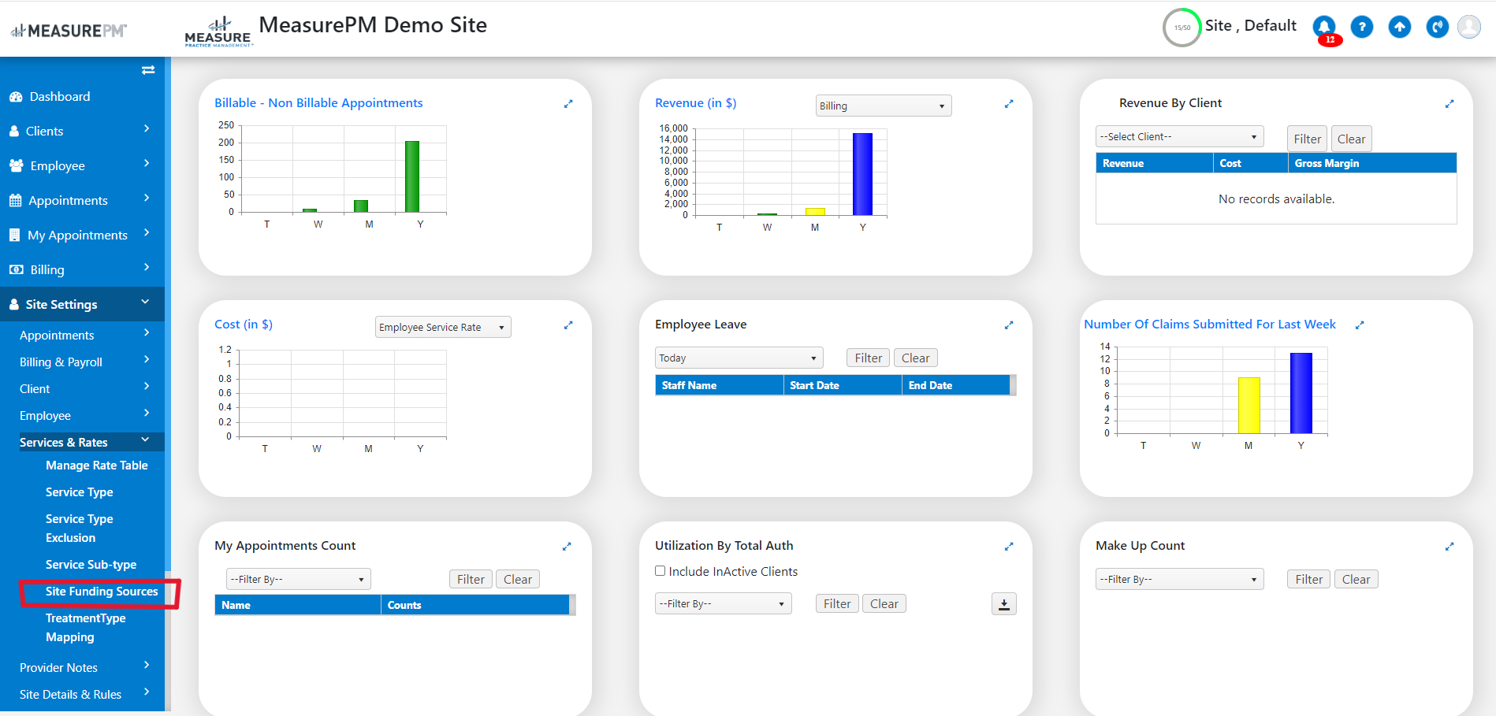The width and height of the screenshot is (1496, 716).
Task: Open the Billing dropdown in Revenue widget
Action: [884, 106]
